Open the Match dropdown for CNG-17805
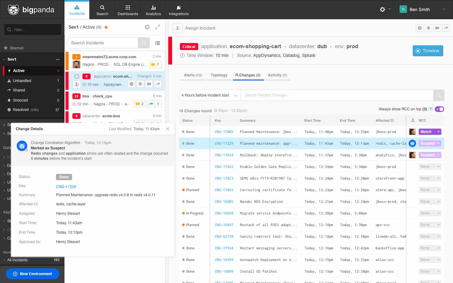The image size is (453, 283). 430,131
